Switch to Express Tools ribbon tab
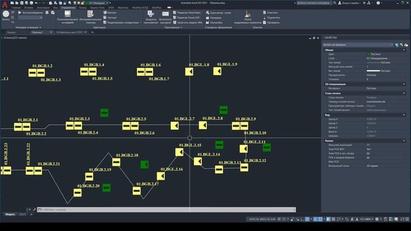This screenshot has height=231, width=411. 97,8
